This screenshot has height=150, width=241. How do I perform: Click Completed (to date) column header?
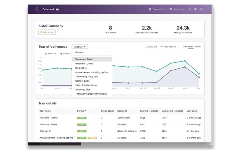point(172,111)
